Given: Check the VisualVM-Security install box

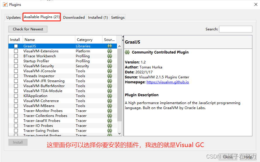Looking at the screenshot, I should [x=16, y=66].
